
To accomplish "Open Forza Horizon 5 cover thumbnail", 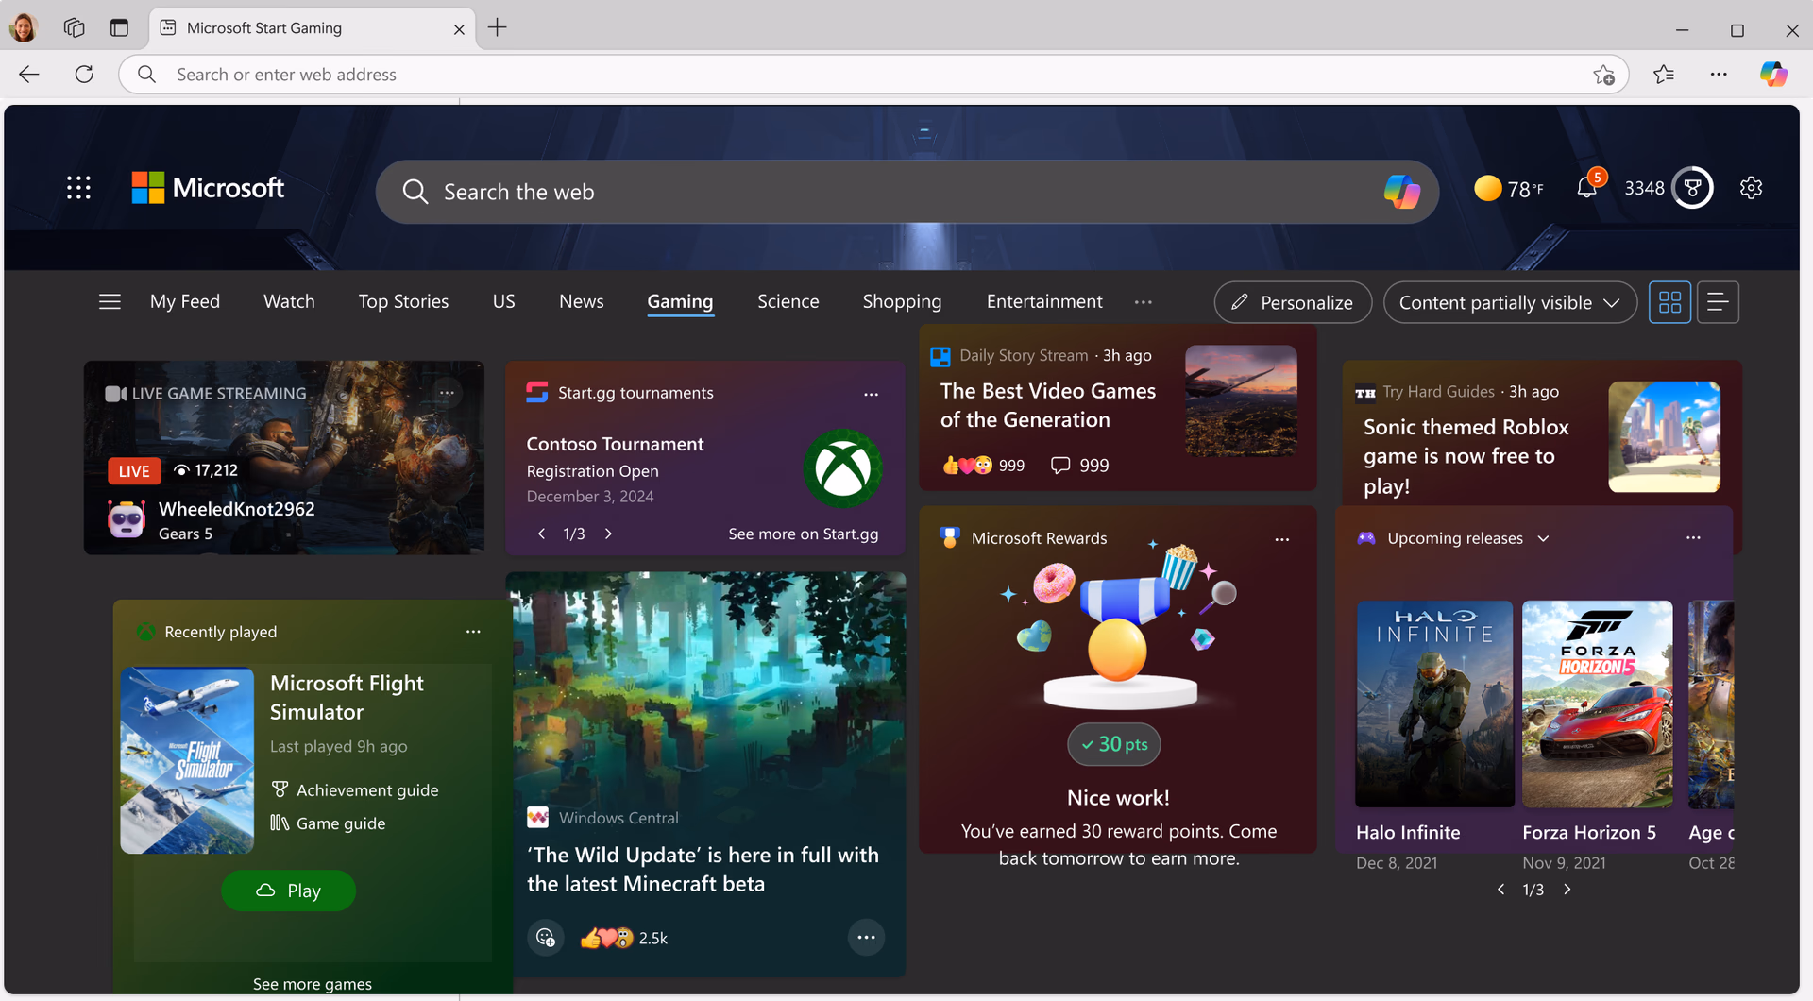I will coord(1598,704).
